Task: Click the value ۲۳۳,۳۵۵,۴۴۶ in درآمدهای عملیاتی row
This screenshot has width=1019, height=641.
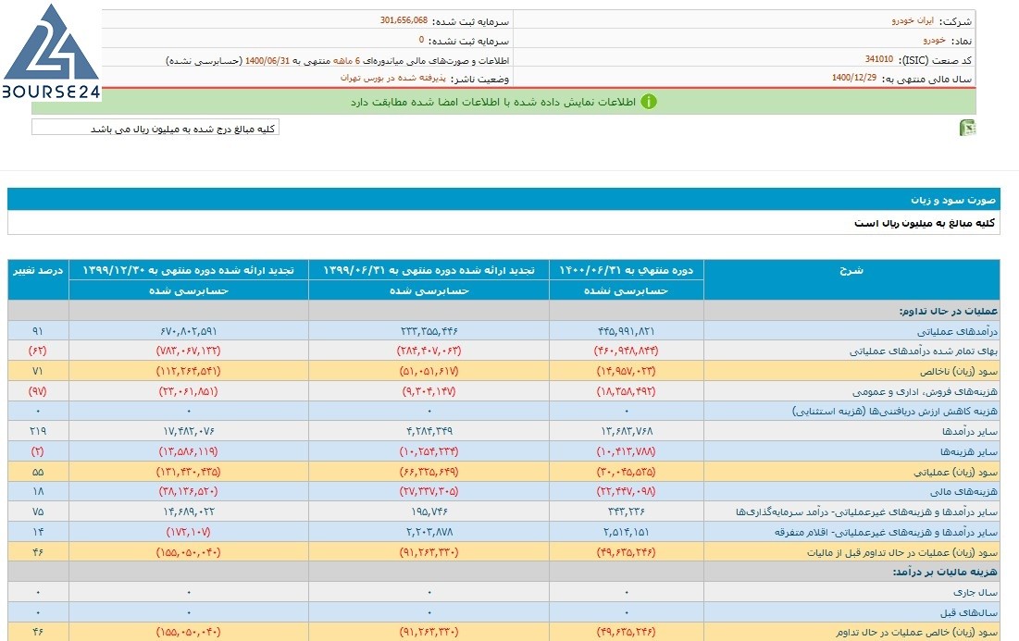Action: [x=429, y=331]
